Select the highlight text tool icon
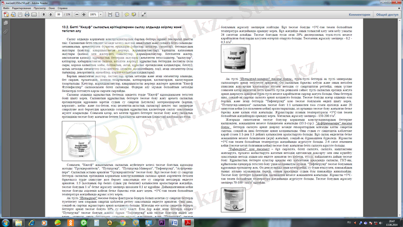The width and height of the screenshot is (403, 227). 134,15
